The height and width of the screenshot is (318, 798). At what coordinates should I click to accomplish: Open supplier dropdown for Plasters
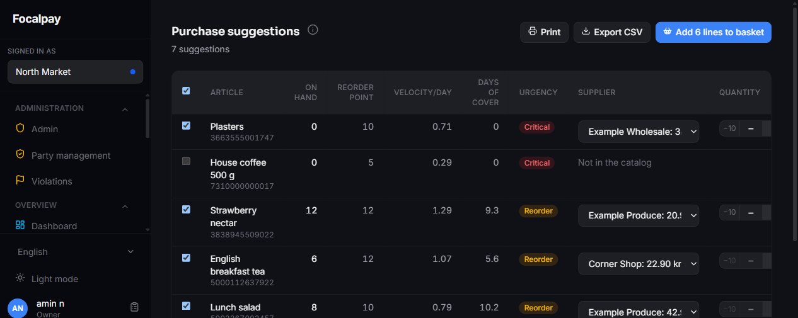point(638,132)
